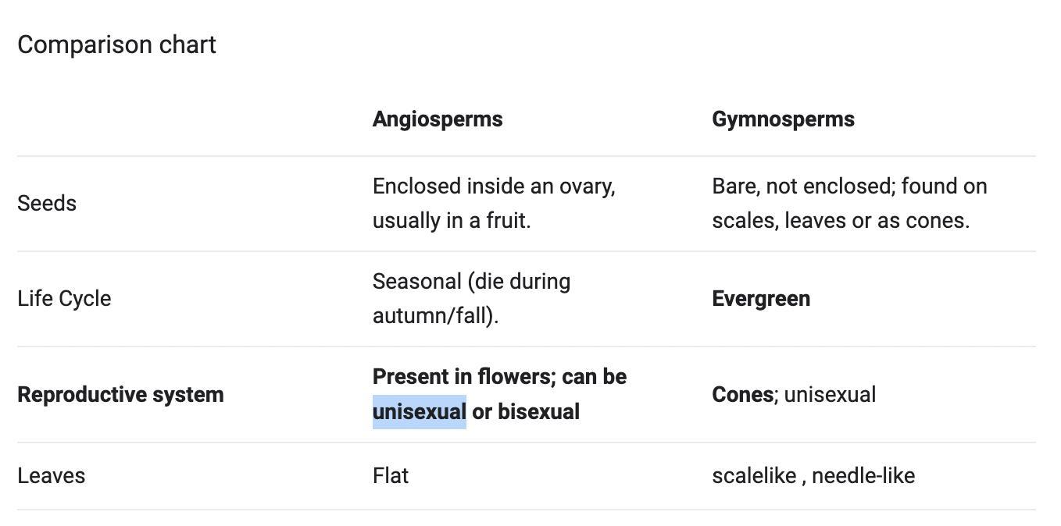Click scales, leaves or as cones text
This screenshot has width=1061, height=526.
[841, 220]
